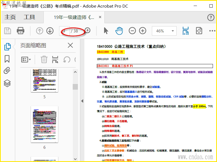Click the heading 1B410000 公路工程施工技术
The image size is (217, 162).
click(x=131, y=46)
